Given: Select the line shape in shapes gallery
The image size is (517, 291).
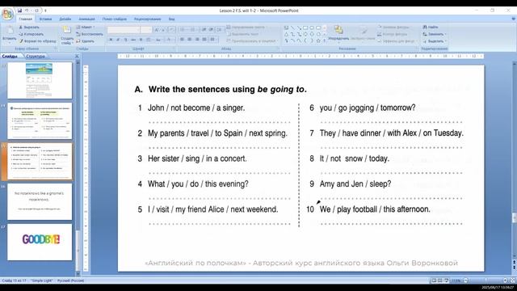Looking at the screenshot, I should [x=292, y=28].
